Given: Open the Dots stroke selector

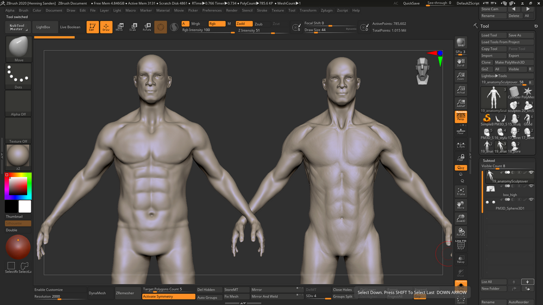Looking at the screenshot, I should 18,76.
